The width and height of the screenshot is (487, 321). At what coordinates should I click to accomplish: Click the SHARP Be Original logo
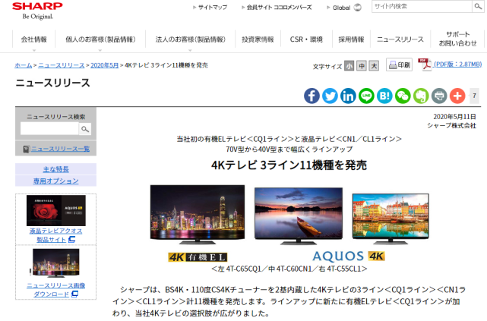[37, 10]
